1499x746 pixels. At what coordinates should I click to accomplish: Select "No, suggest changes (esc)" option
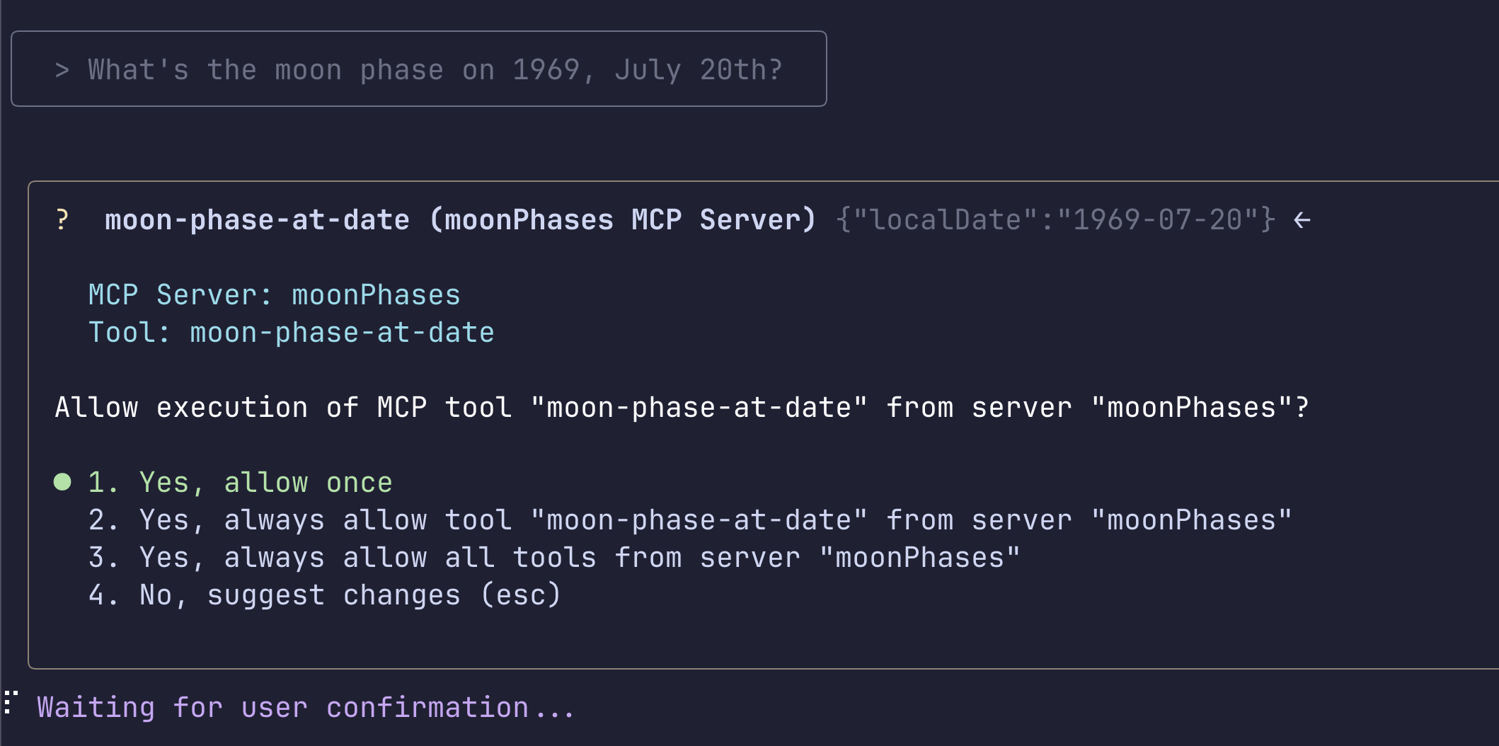pyautogui.click(x=325, y=595)
